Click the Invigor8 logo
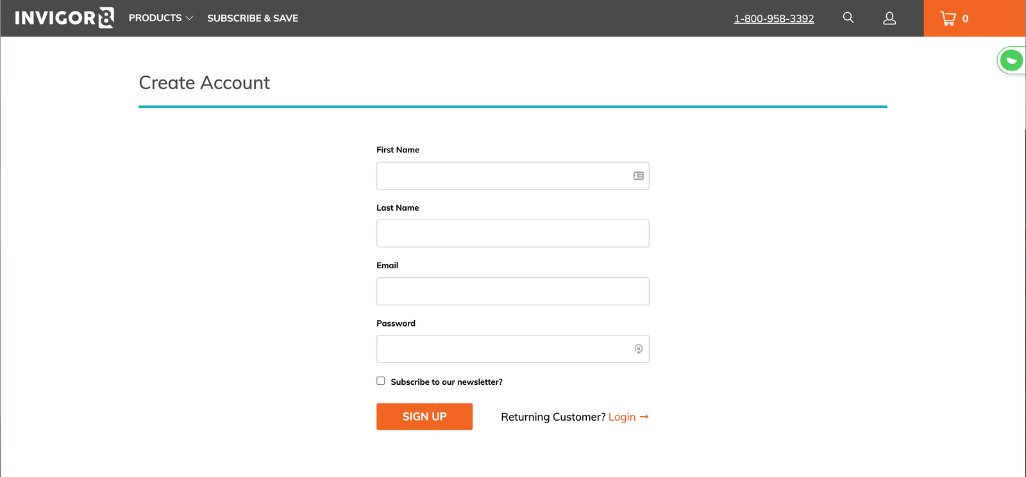 (x=64, y=18)
